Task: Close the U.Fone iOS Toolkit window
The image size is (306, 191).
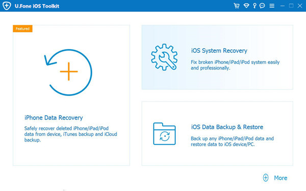Action: point(300,6)
